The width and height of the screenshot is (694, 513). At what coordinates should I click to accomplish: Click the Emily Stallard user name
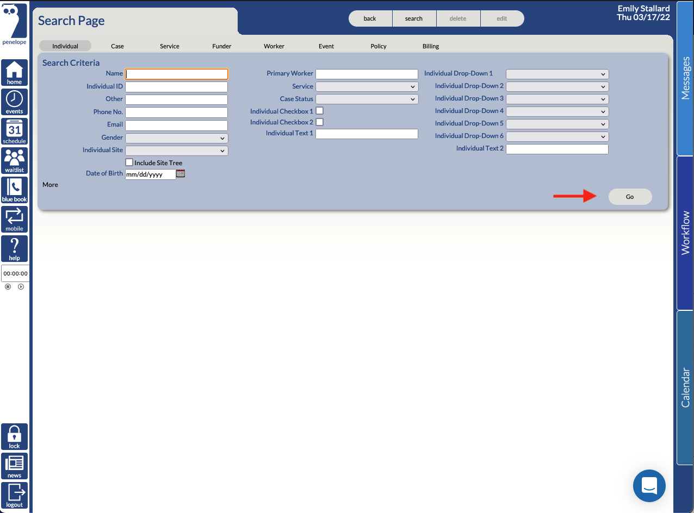(643, 9)
